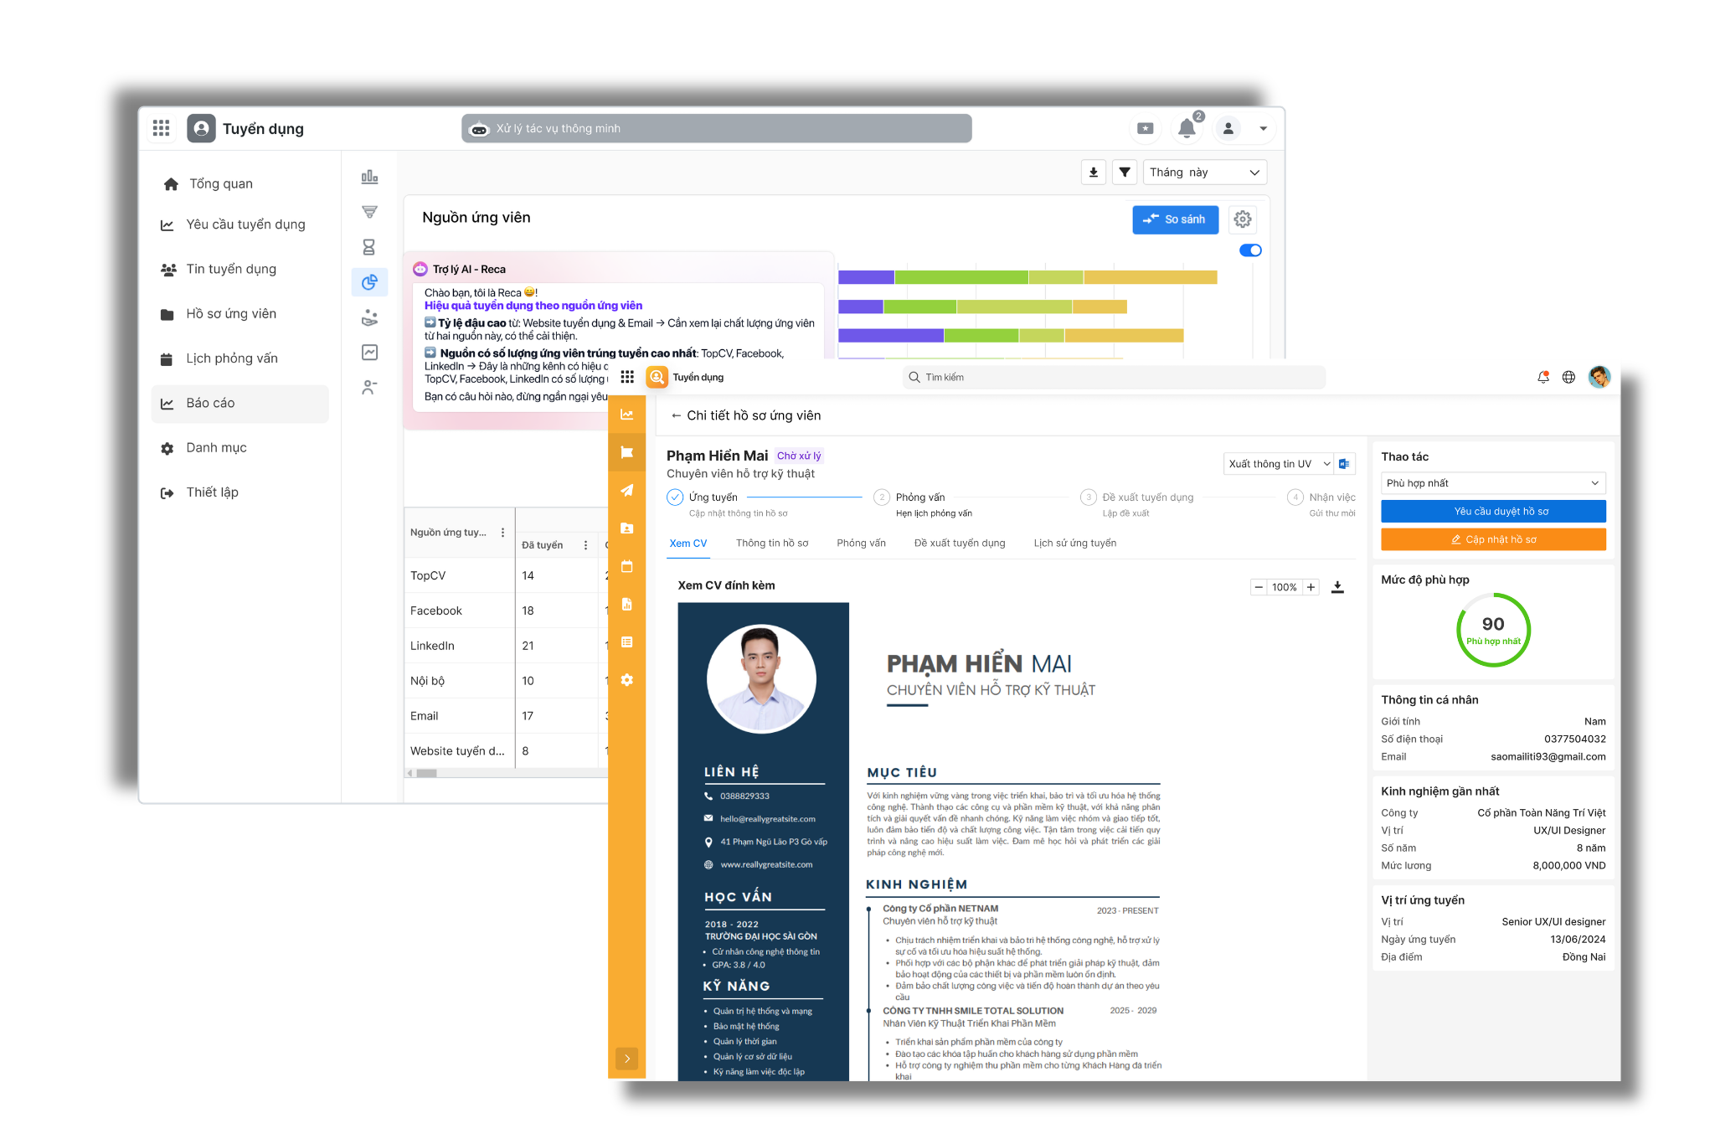Open Lịch sử ứng tuyển tab

[1074, 543]
